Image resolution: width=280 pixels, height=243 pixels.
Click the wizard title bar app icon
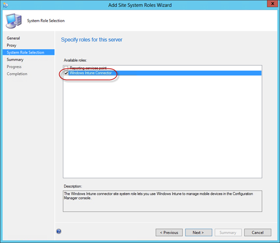[6, 5]
